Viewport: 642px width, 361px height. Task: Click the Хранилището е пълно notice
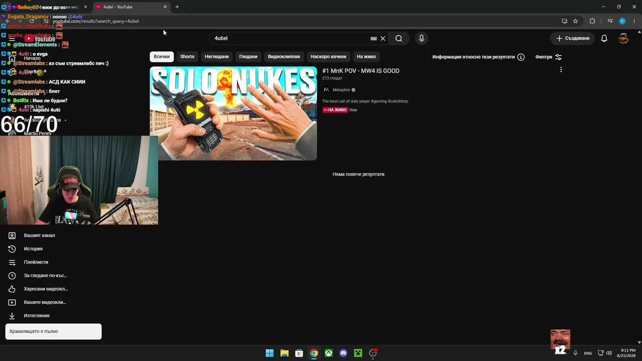point(53,331)
